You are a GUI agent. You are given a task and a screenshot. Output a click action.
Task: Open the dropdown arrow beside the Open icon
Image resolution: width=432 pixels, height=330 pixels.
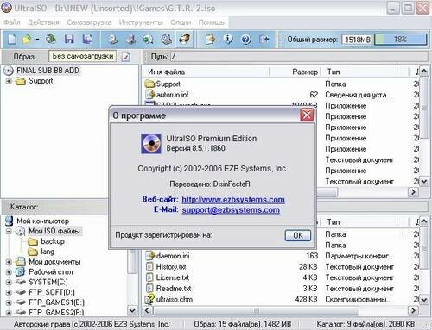37,40
